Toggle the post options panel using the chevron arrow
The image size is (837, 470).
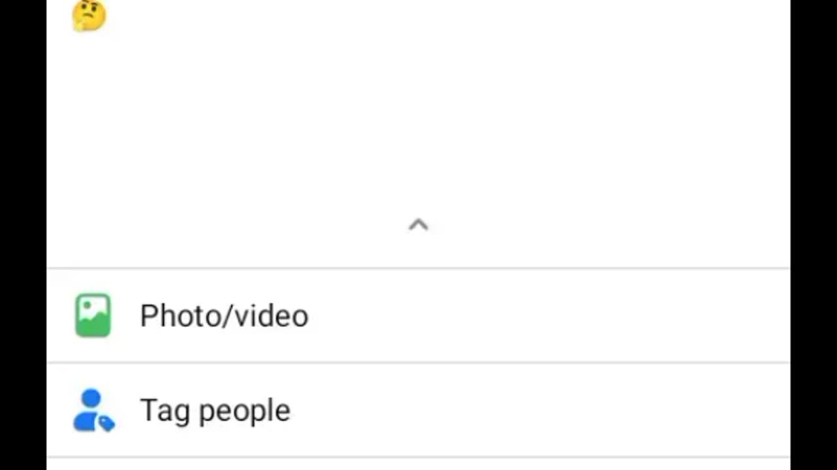pyautogui.click(x=418, y=225)
